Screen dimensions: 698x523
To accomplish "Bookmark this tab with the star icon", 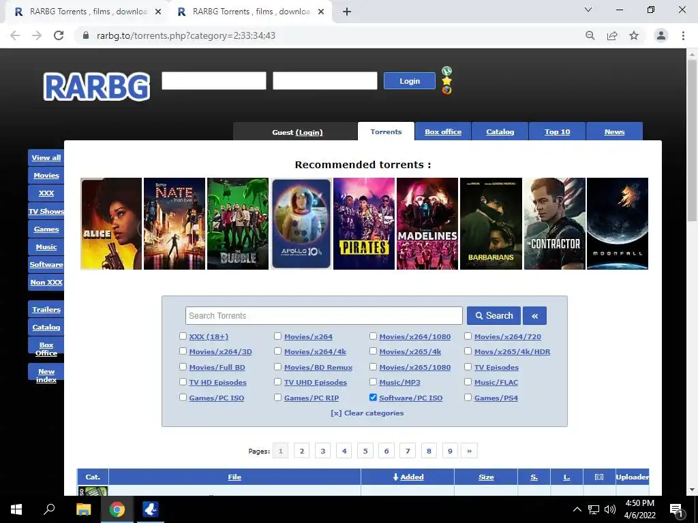I will (634, 35).
